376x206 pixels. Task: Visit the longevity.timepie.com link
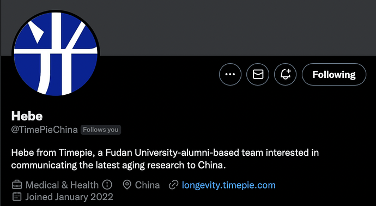229,185
